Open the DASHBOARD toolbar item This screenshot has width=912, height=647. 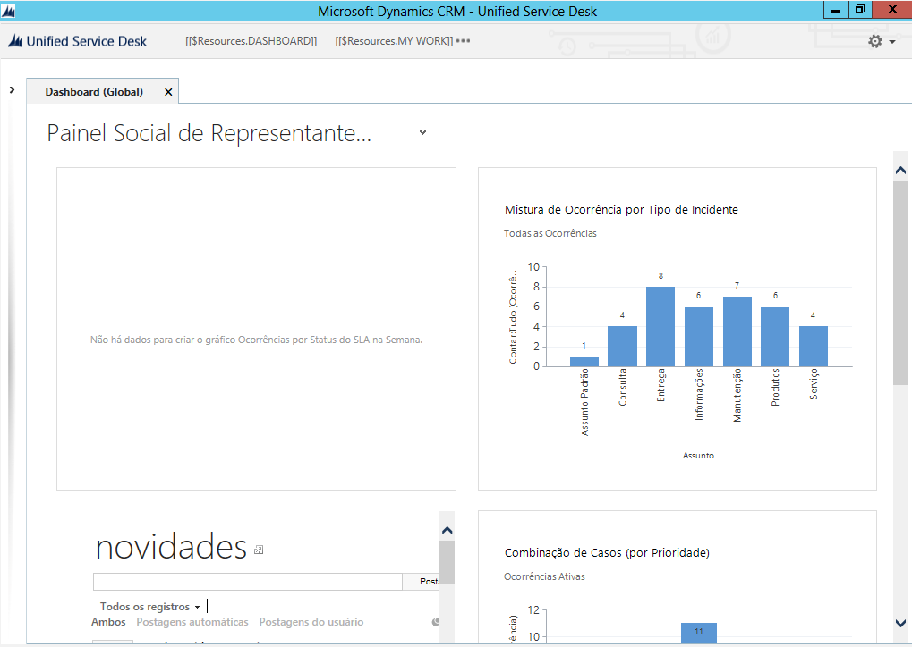point(251,41)
